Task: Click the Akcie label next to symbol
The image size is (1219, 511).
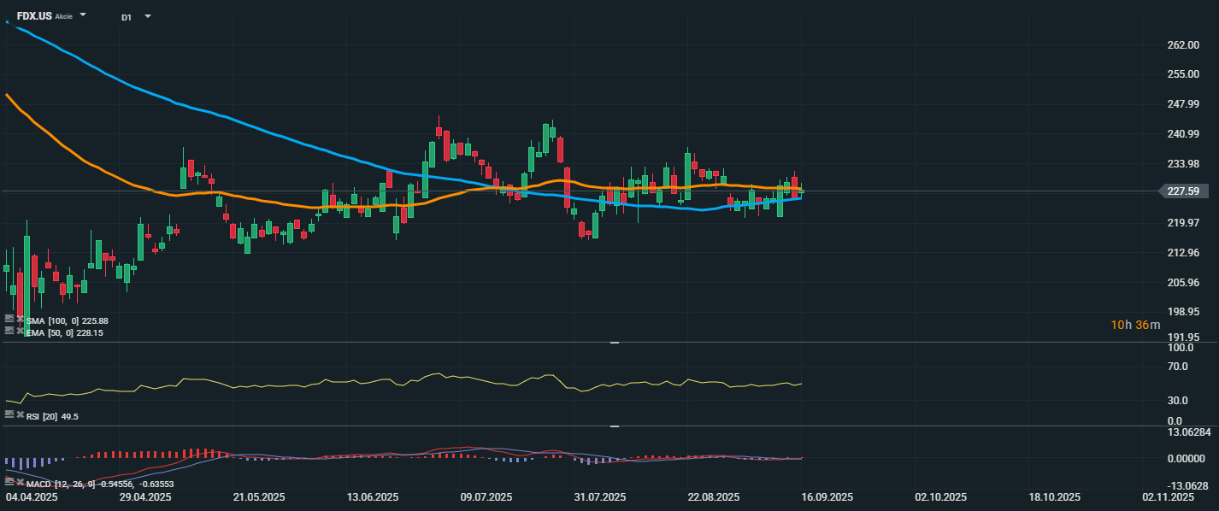Action: [63, 16]
